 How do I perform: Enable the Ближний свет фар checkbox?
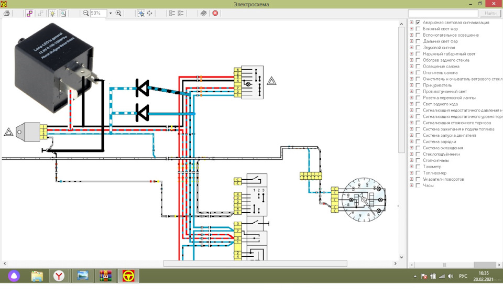pyautogui.click(x=418, y=28)
